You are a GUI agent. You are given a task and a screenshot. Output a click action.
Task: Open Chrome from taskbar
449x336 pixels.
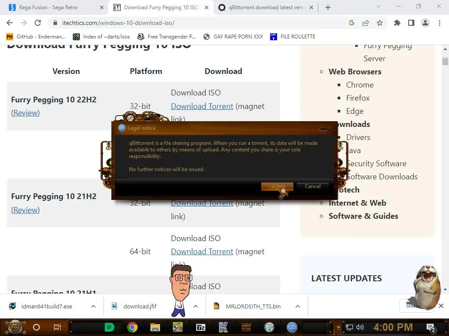(x=132, y=327)
